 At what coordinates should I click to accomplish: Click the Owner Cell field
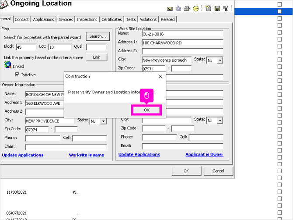coord(90,138)
